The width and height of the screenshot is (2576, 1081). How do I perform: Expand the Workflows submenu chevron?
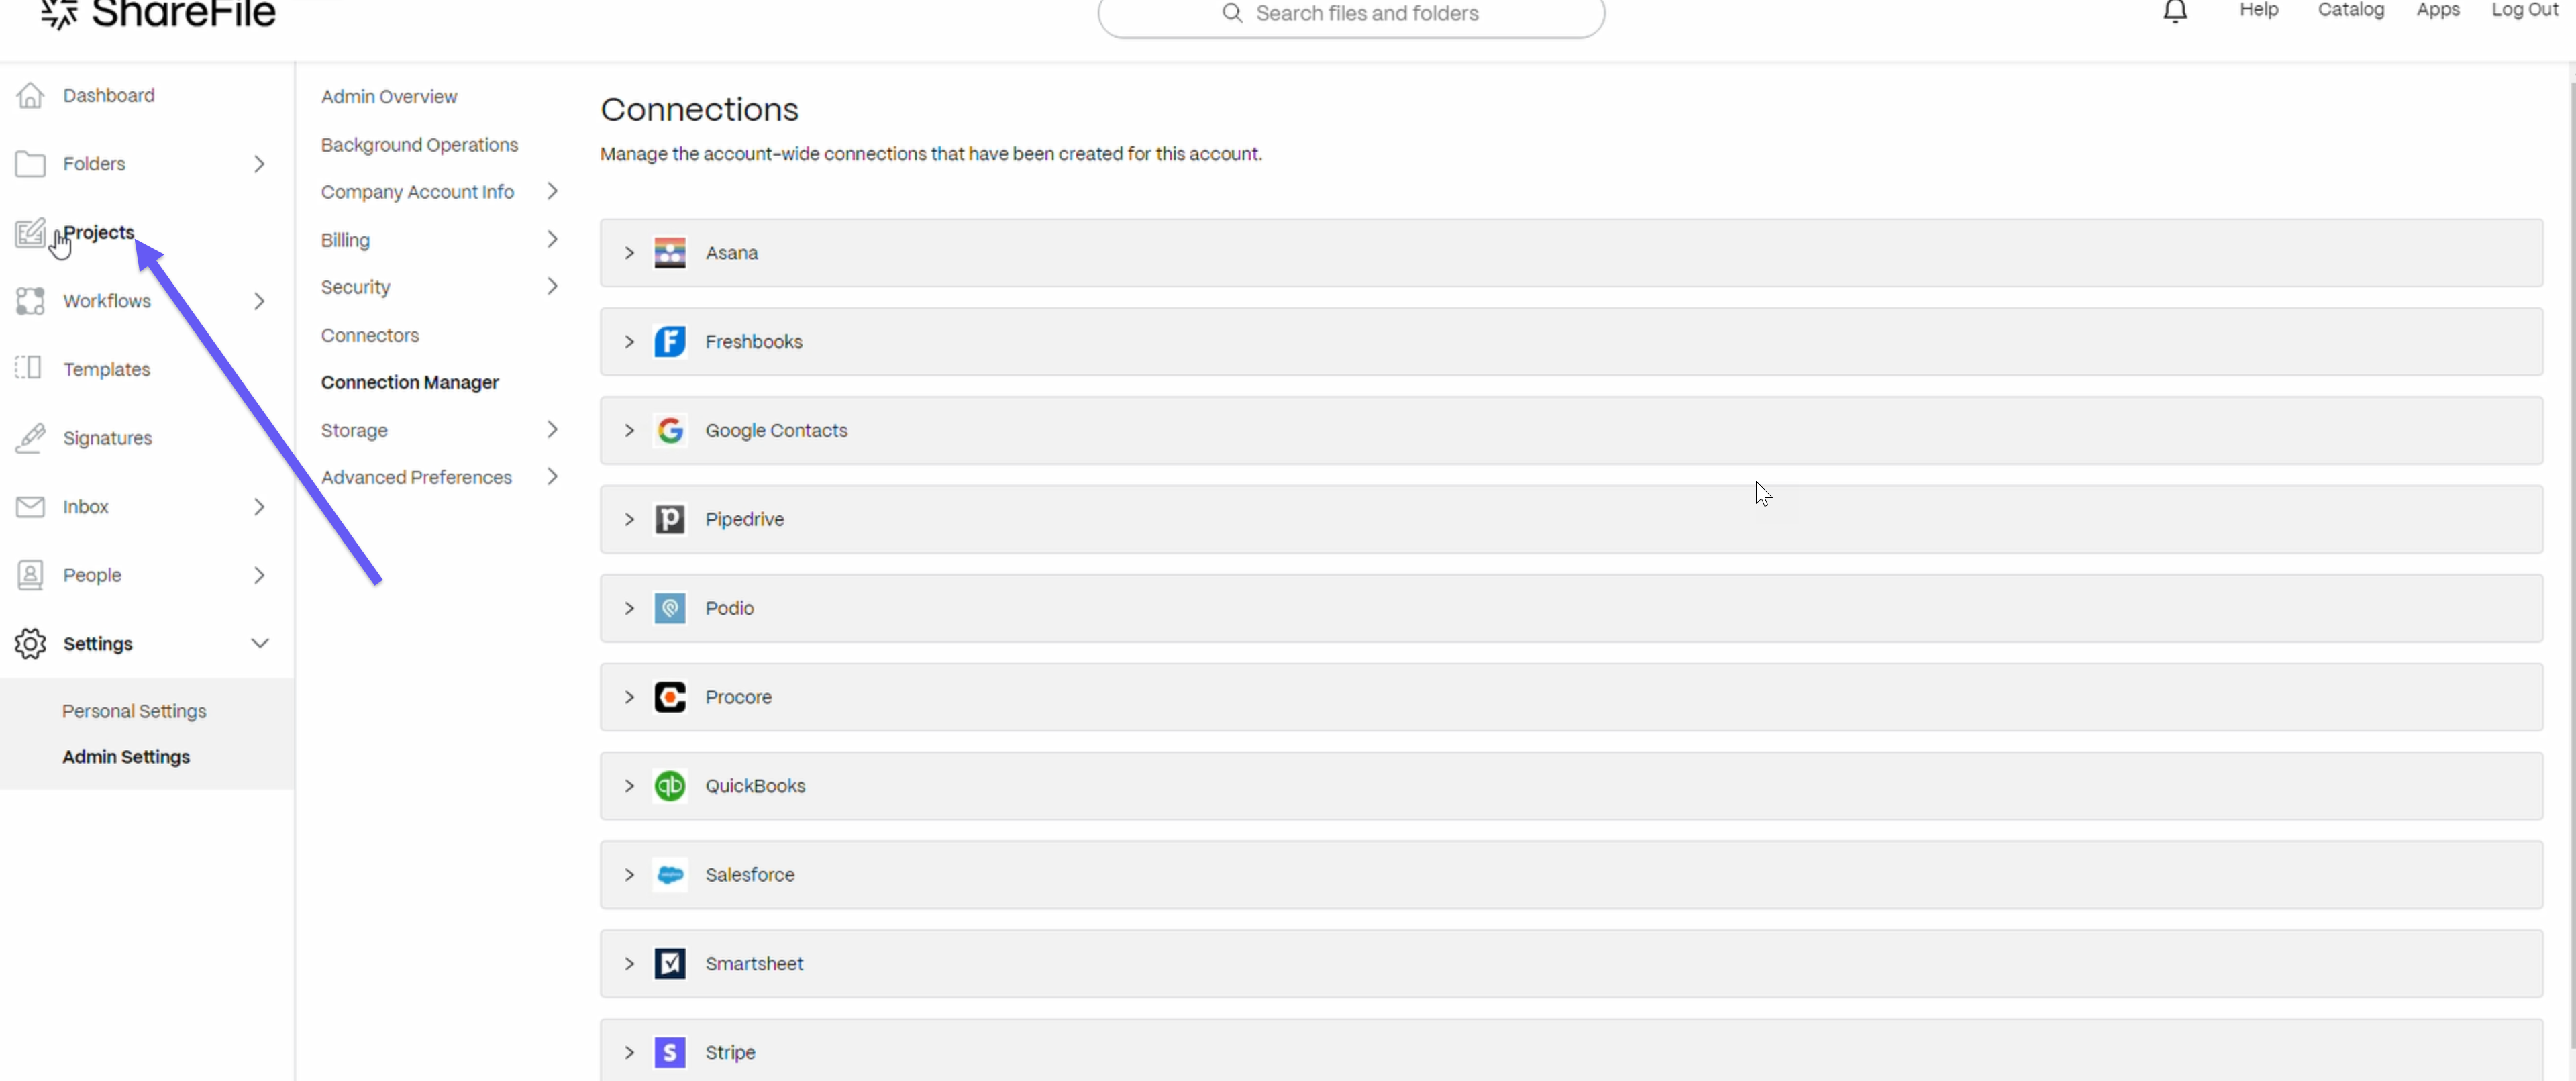coord(259,301)
